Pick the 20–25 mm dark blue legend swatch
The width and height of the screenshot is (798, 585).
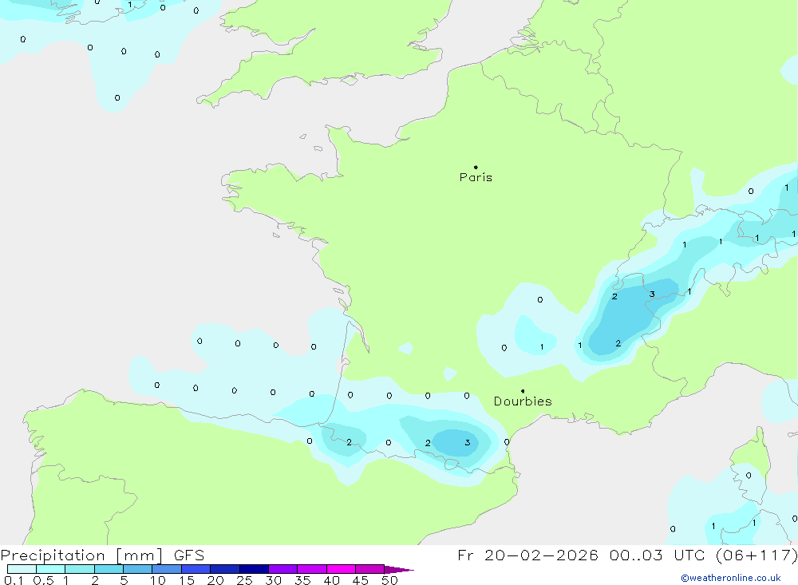[x=225, y=569]
